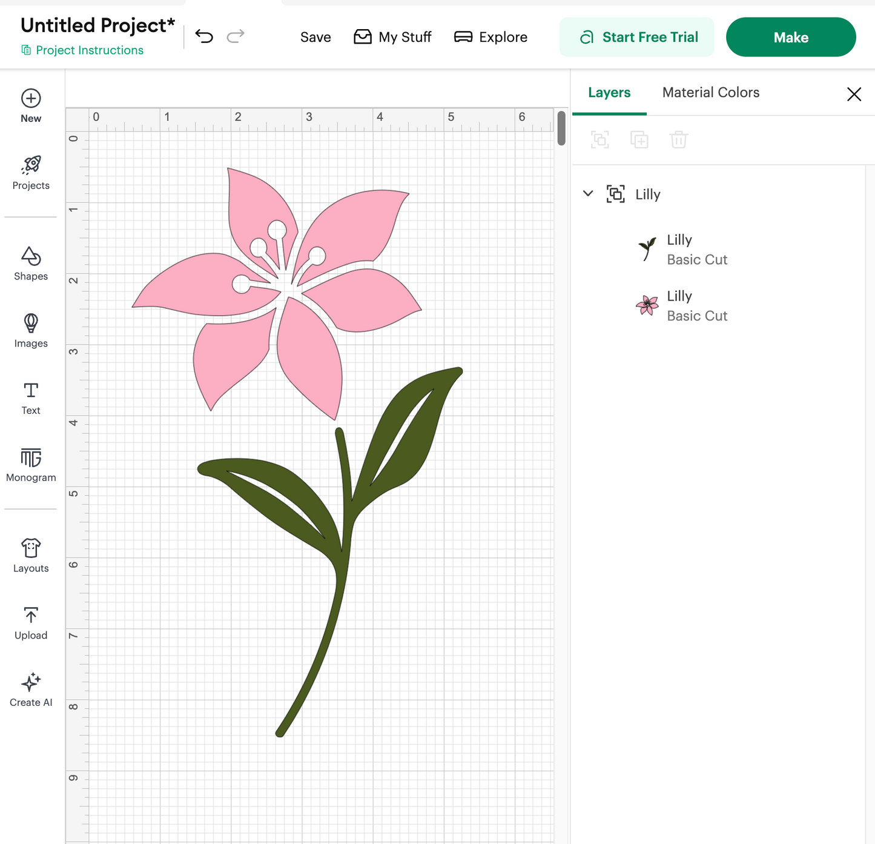The height and width of the screenshot is (844, 875).
Task: Click the Upload icon
Action: pos(31,615)
